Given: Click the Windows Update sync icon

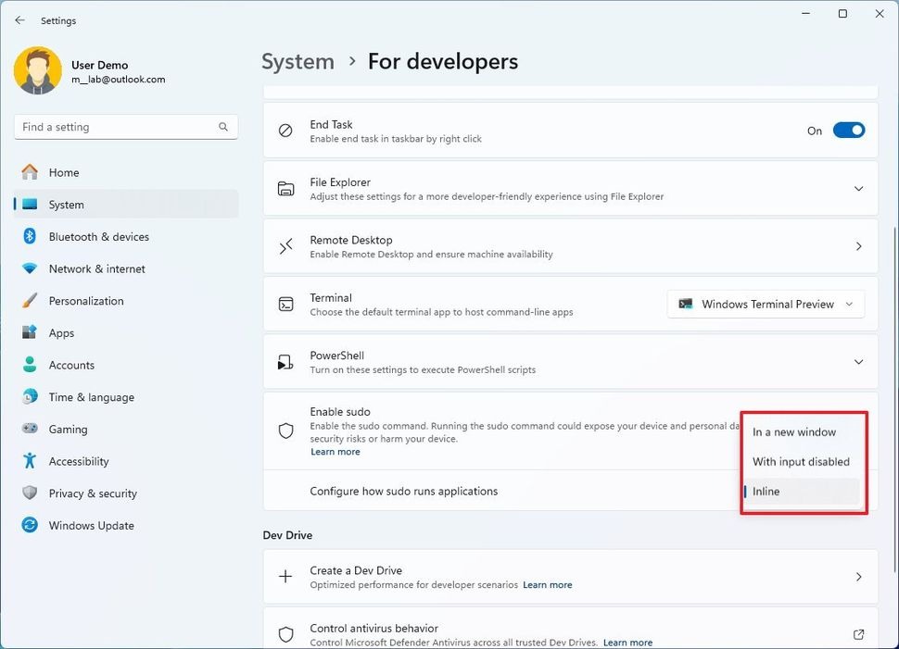Looking at the screenshot, I should pos(30,525).
